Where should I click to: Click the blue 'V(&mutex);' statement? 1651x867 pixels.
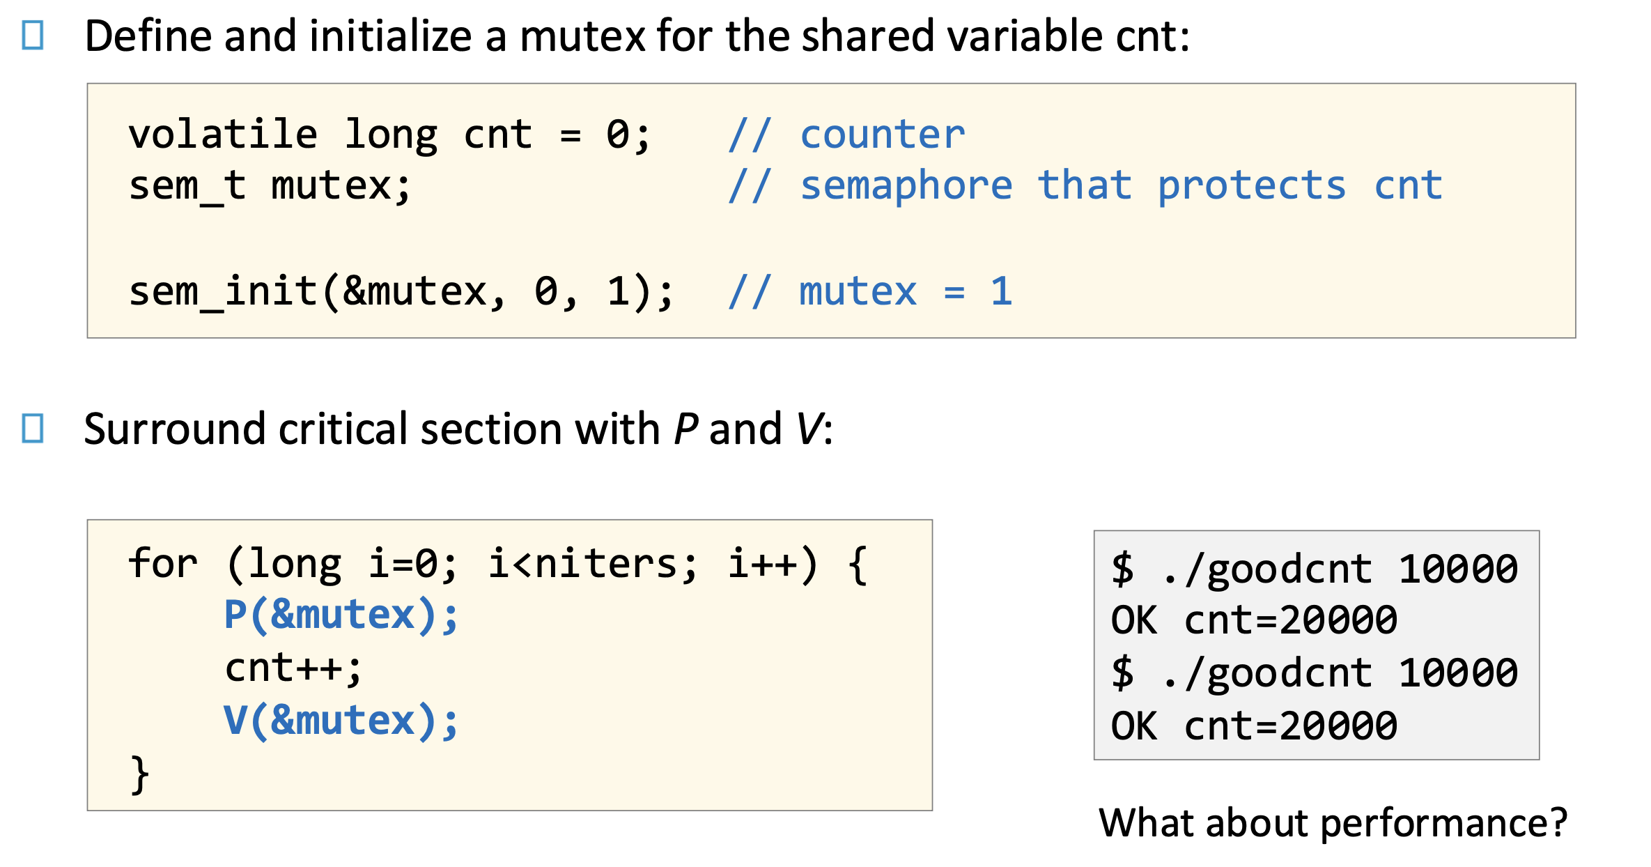tap(341, 721)
